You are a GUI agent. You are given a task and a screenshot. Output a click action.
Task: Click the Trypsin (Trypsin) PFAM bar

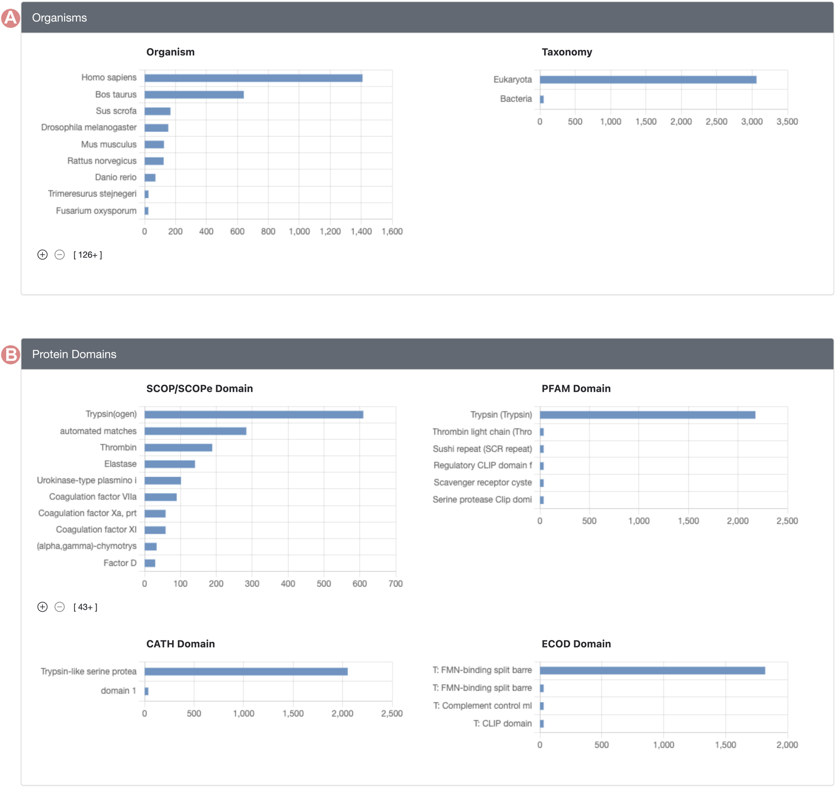coord(647,415)
